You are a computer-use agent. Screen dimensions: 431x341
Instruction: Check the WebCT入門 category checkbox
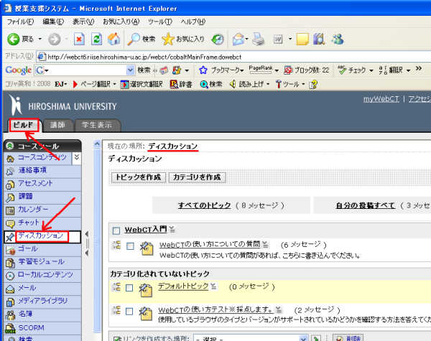116,230
